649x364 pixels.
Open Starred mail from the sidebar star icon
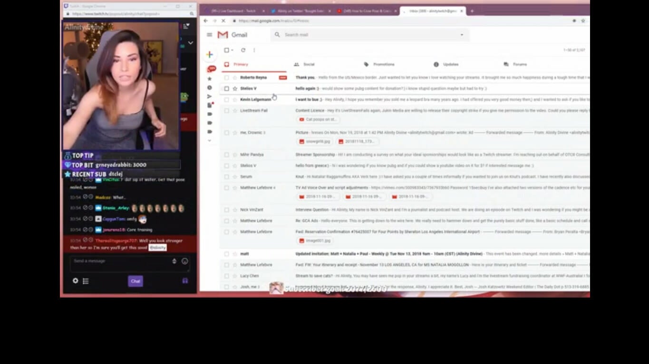(209, 78)
